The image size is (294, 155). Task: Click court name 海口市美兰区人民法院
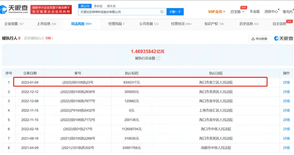(x=216, y=82)
